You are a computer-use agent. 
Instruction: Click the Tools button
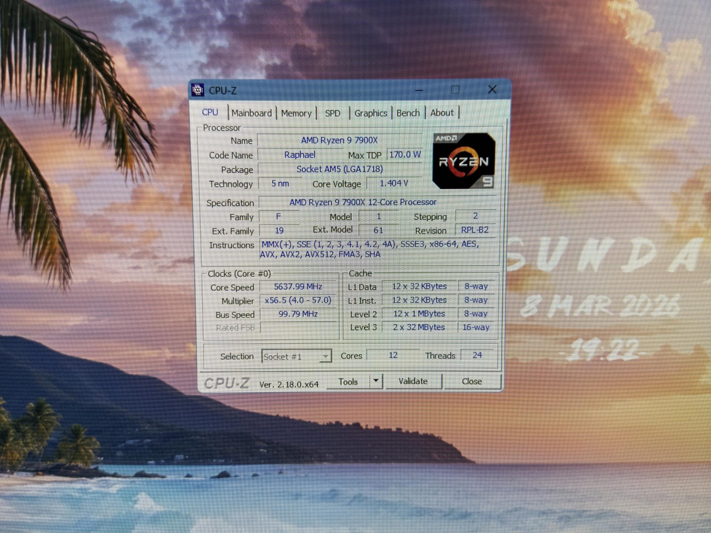coord(348,382)
